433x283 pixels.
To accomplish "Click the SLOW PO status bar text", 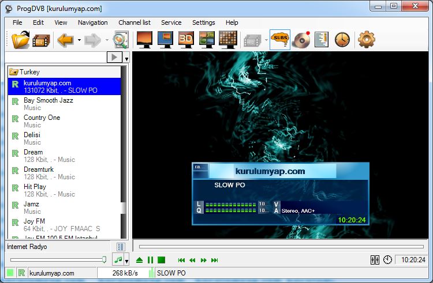I will coord(171,273).
